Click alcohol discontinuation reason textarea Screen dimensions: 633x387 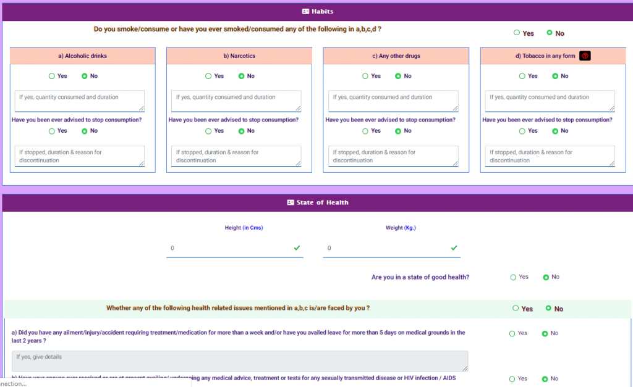pyautogui.click(x=80, y=156)
